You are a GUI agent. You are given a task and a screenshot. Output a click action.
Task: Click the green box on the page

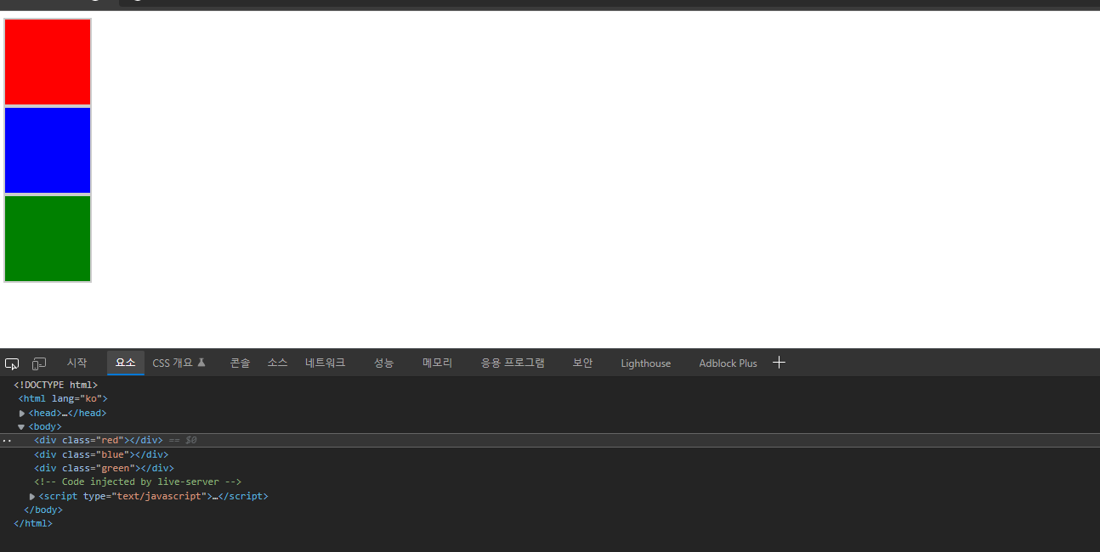point(48,239)
